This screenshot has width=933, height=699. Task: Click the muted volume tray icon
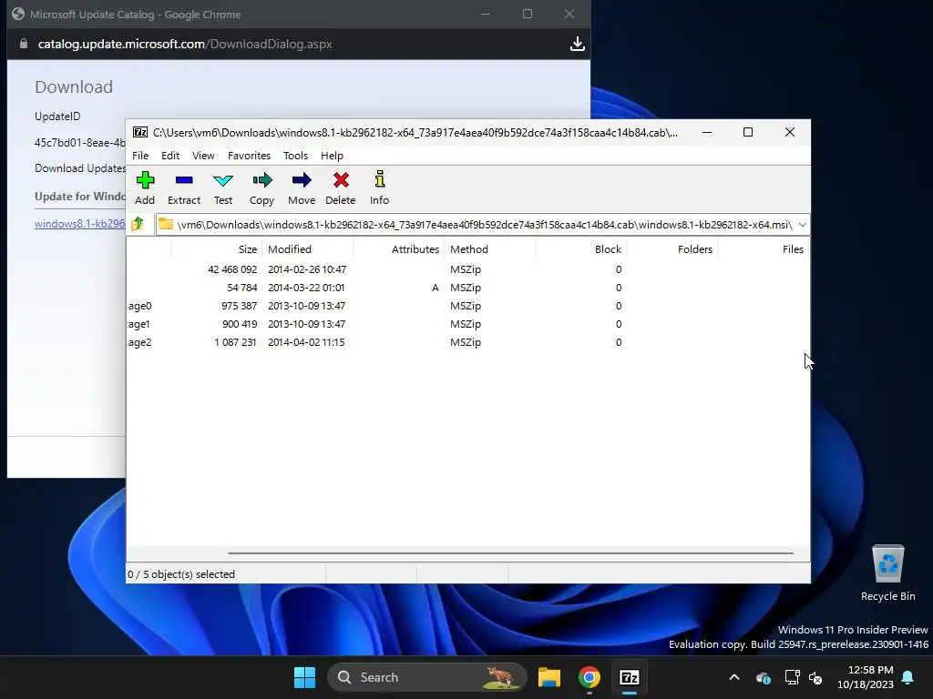coord(815,677)
